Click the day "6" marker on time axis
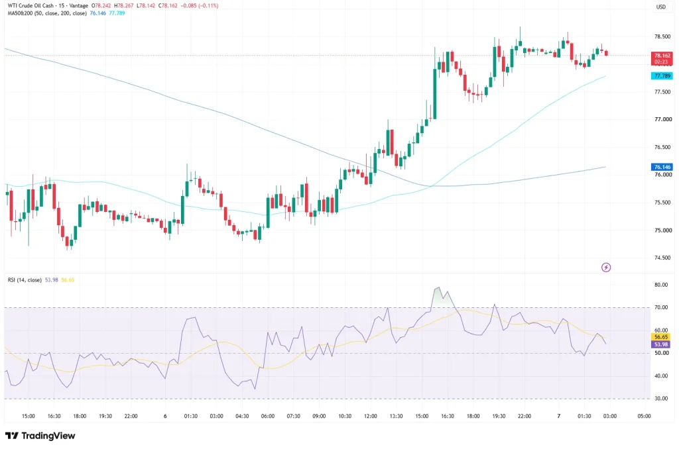The image size is (679, 449). click(165, 416)
